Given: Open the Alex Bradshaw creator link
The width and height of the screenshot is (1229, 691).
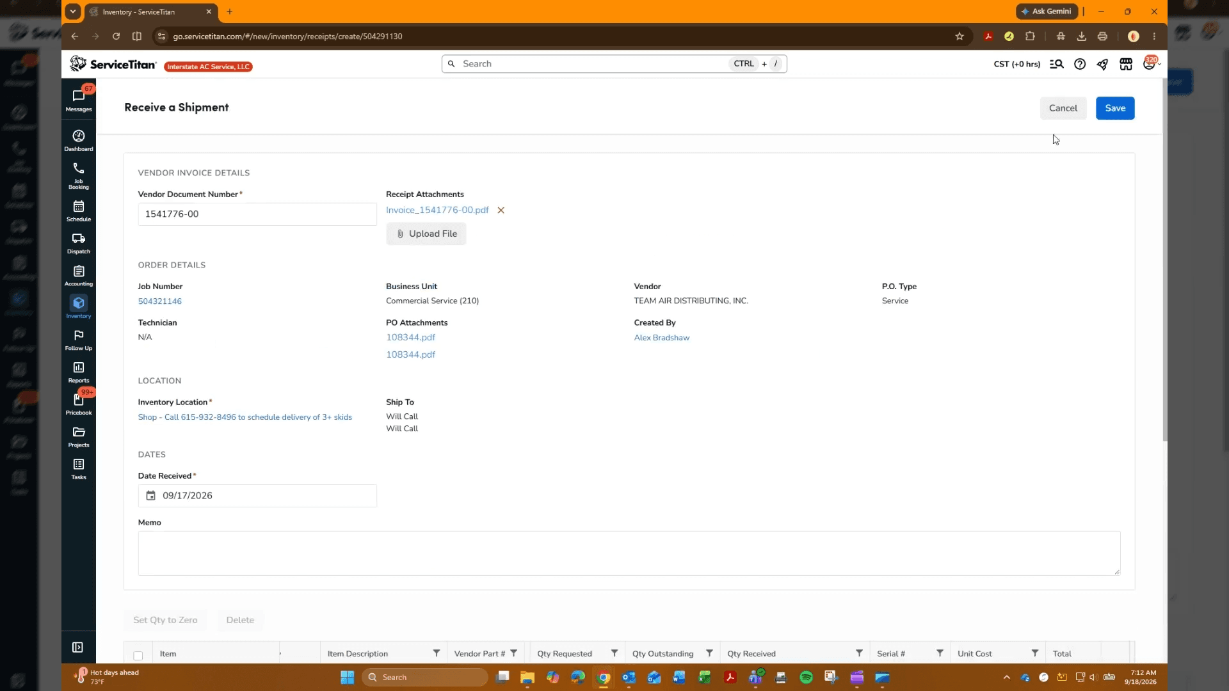Looking at the screenshot, I should tap(662, 338).
